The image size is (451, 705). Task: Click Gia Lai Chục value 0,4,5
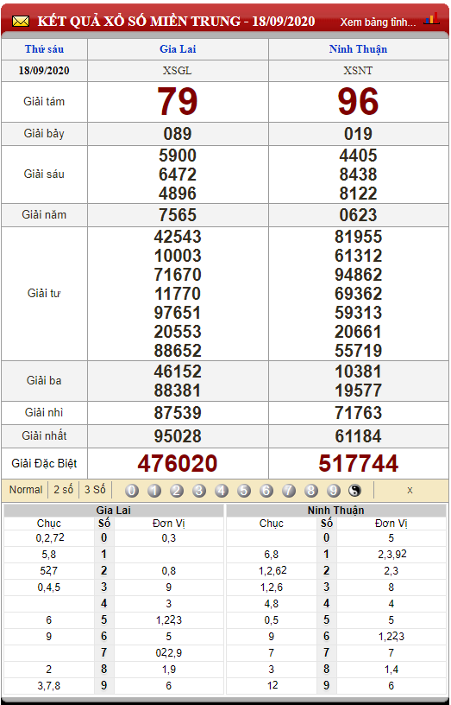point(49,587)
